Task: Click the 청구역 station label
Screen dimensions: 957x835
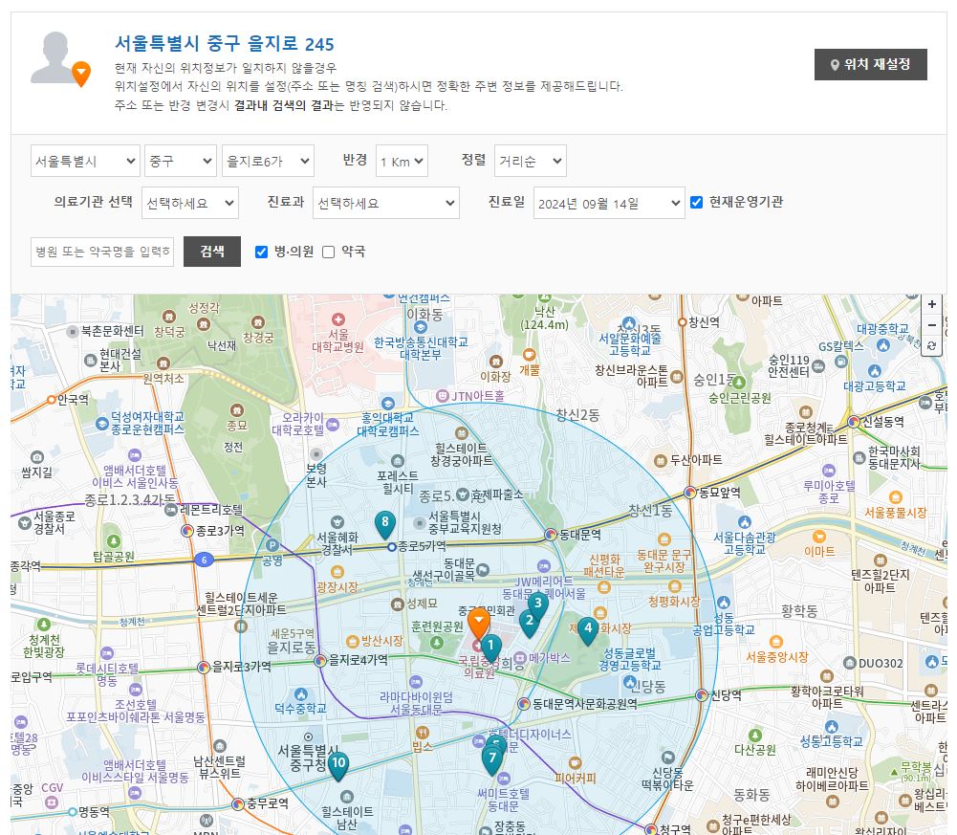Action: 674,829
